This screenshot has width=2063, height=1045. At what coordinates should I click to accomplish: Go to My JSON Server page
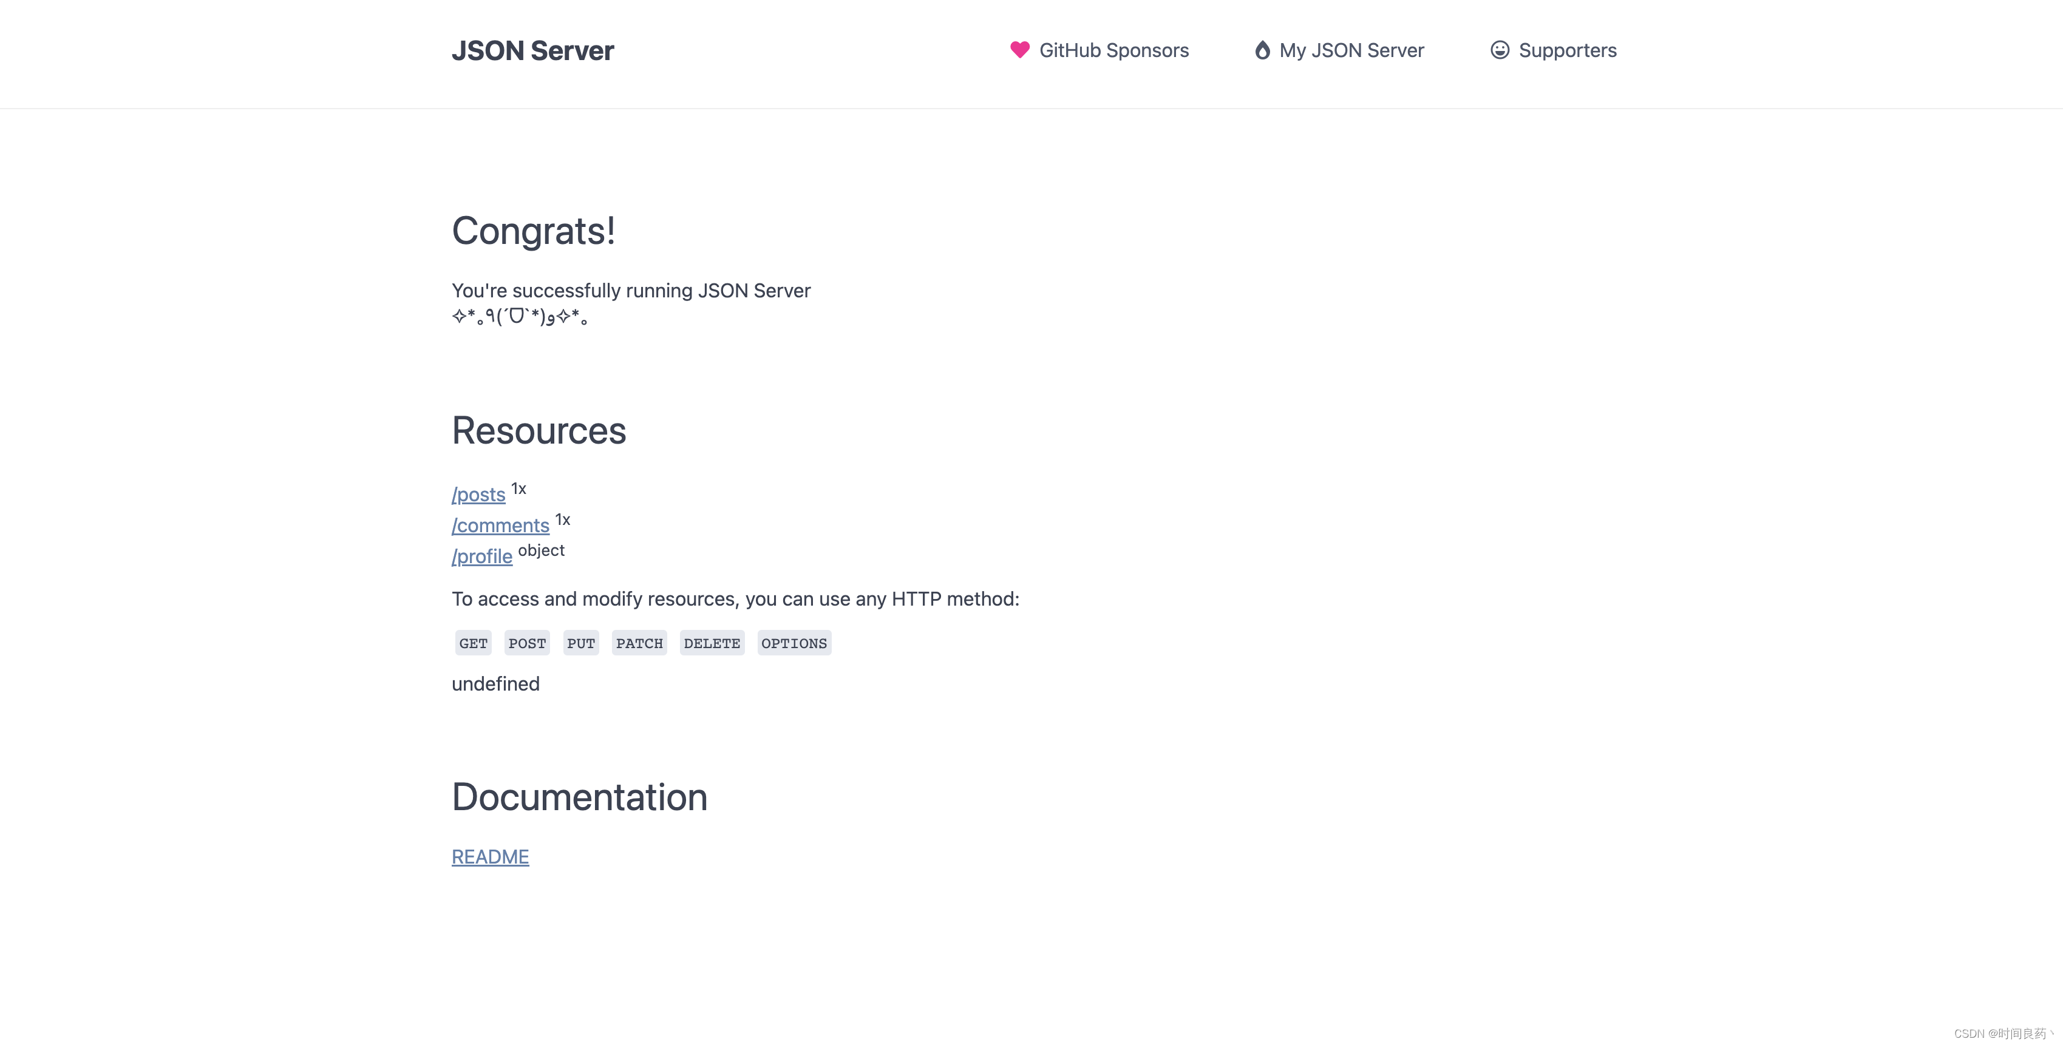point(1351,50)
